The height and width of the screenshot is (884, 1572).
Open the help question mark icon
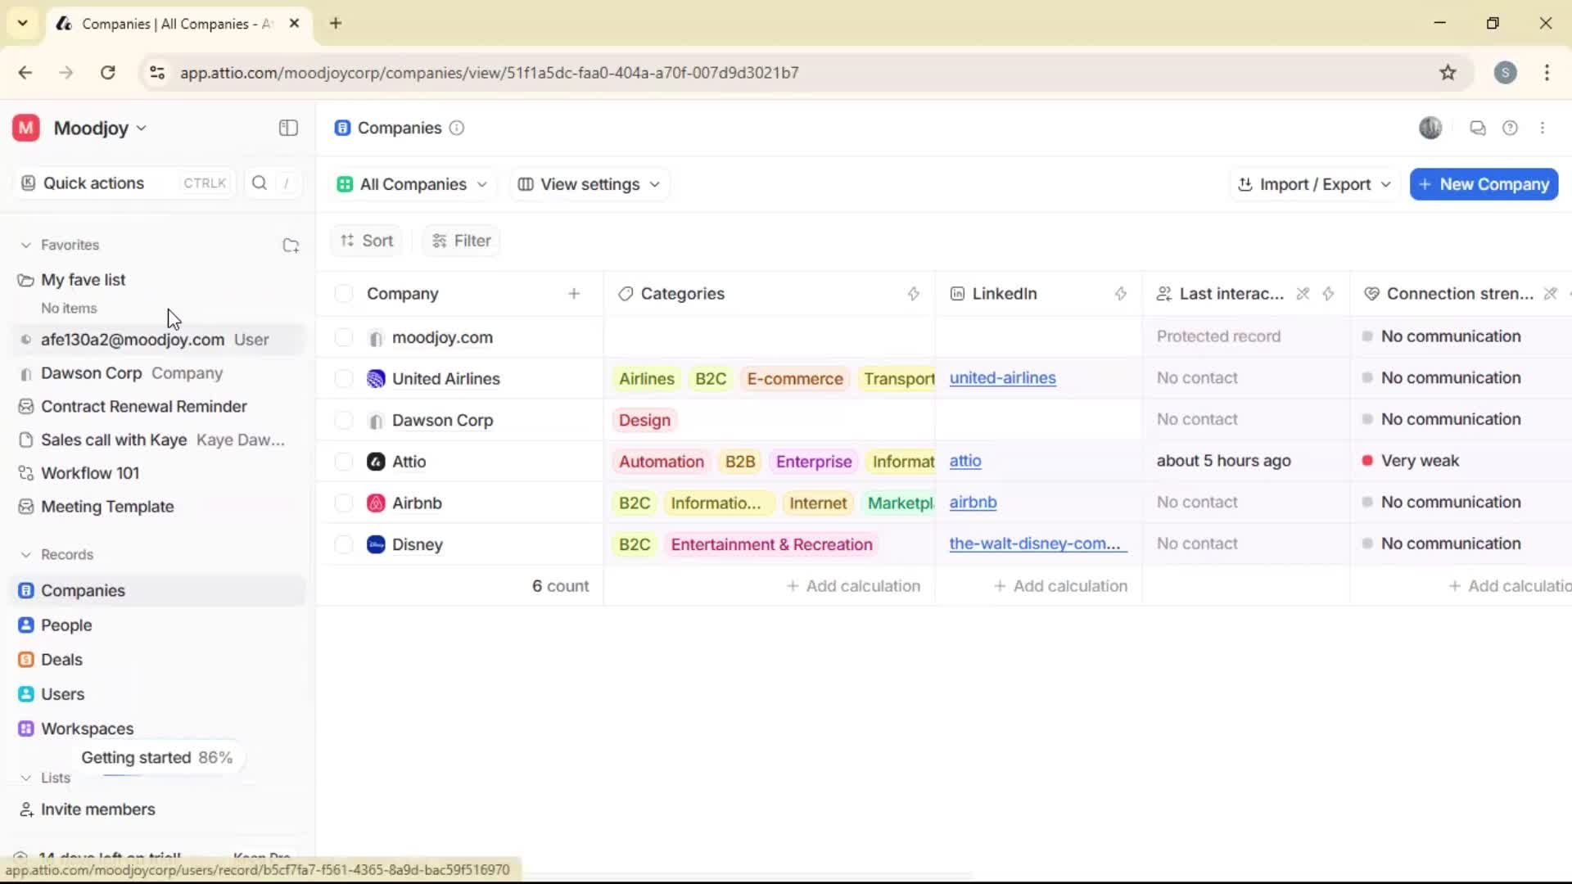(x=1511, y=128)
